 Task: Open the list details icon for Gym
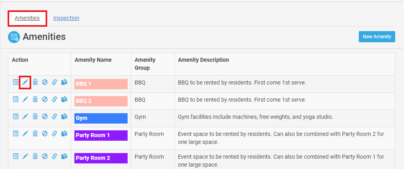[16, 117]
